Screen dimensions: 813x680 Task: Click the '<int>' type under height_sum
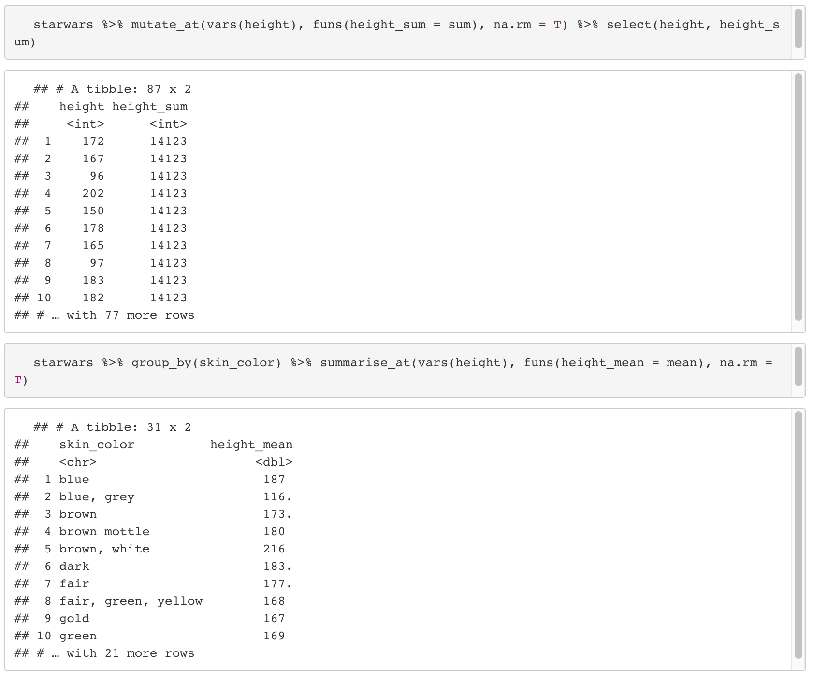point(168,124)
